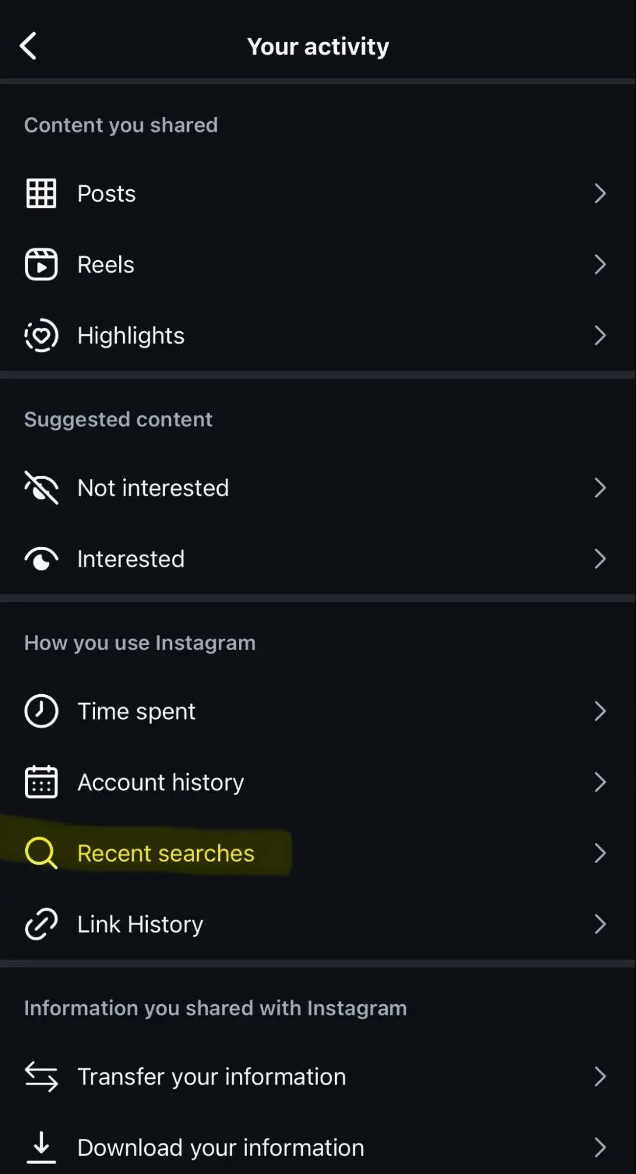
Task: Expand the Posts row chevron
Action: (x=600, y=193)
